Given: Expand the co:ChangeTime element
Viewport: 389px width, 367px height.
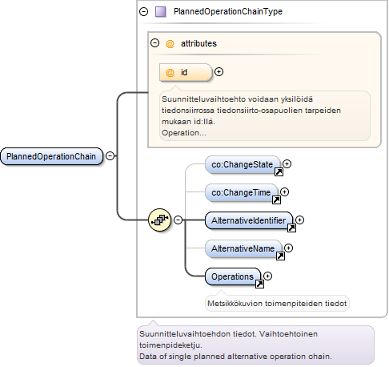Looking at the screenshot, I should (284, 192).
